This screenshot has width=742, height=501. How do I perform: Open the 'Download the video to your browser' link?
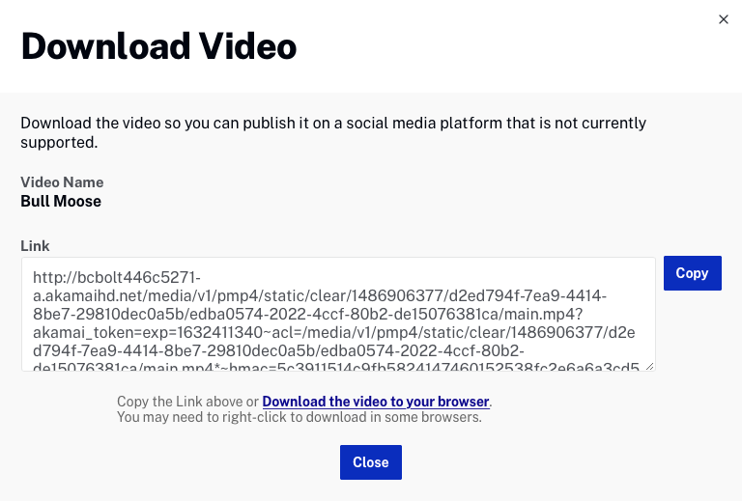click(376, 402)
